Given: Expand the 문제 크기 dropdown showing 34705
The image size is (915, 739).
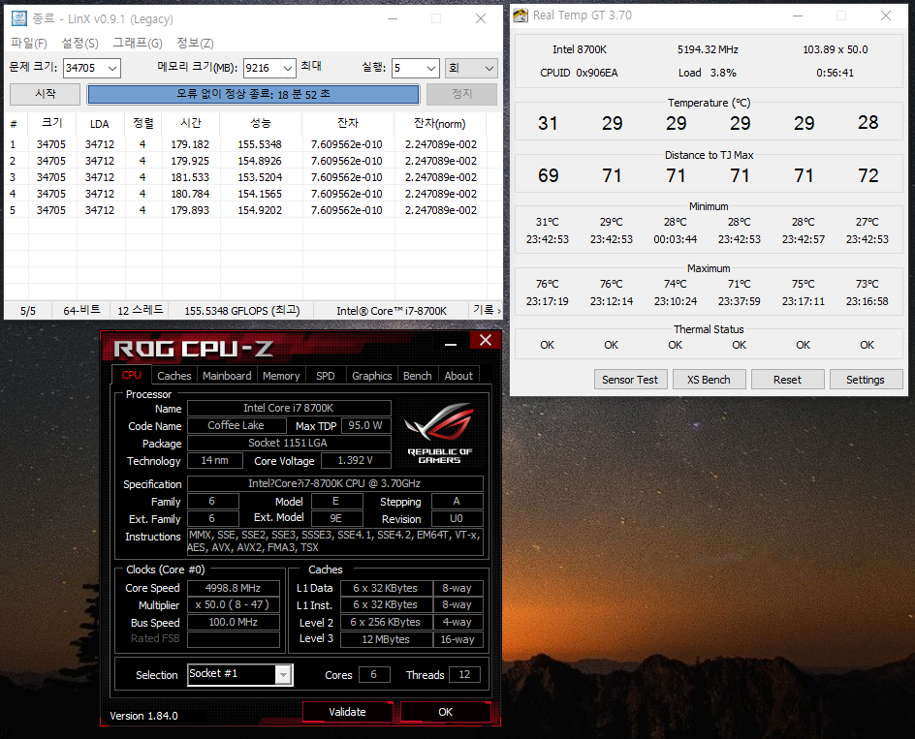Looking at the screenshot, I should pyautogui.click(x=113, y=68).
